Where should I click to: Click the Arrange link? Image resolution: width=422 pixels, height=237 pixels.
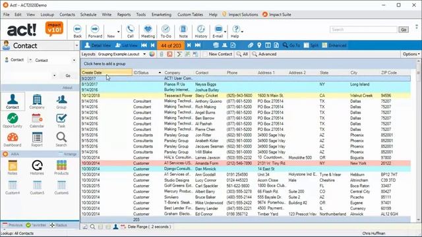(x=69, y=154)
